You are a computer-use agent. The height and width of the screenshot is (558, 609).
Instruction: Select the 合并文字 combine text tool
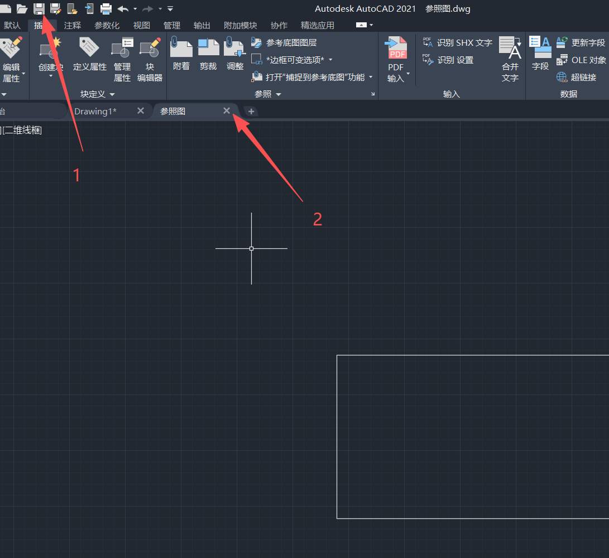(510, 60)
